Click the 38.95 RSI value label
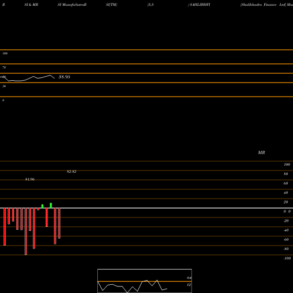 coord(64,77)
